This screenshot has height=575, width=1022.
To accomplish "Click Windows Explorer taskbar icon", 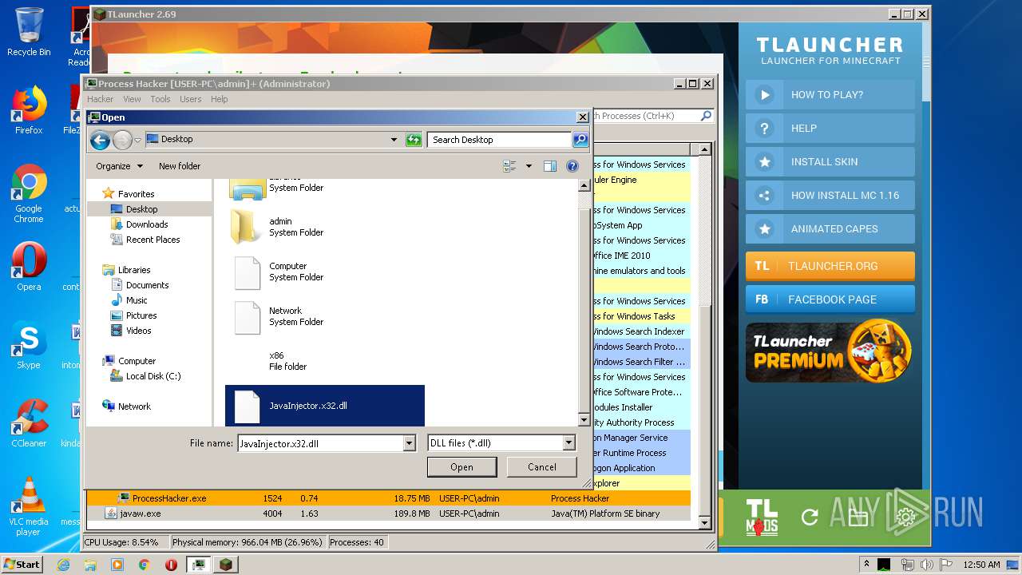I will coord(90,564).
